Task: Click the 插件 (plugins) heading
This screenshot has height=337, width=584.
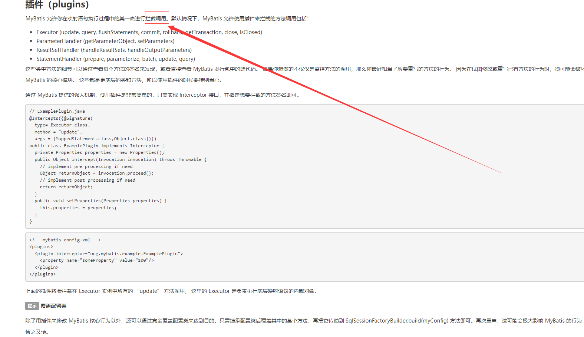Action: [57, 4]
